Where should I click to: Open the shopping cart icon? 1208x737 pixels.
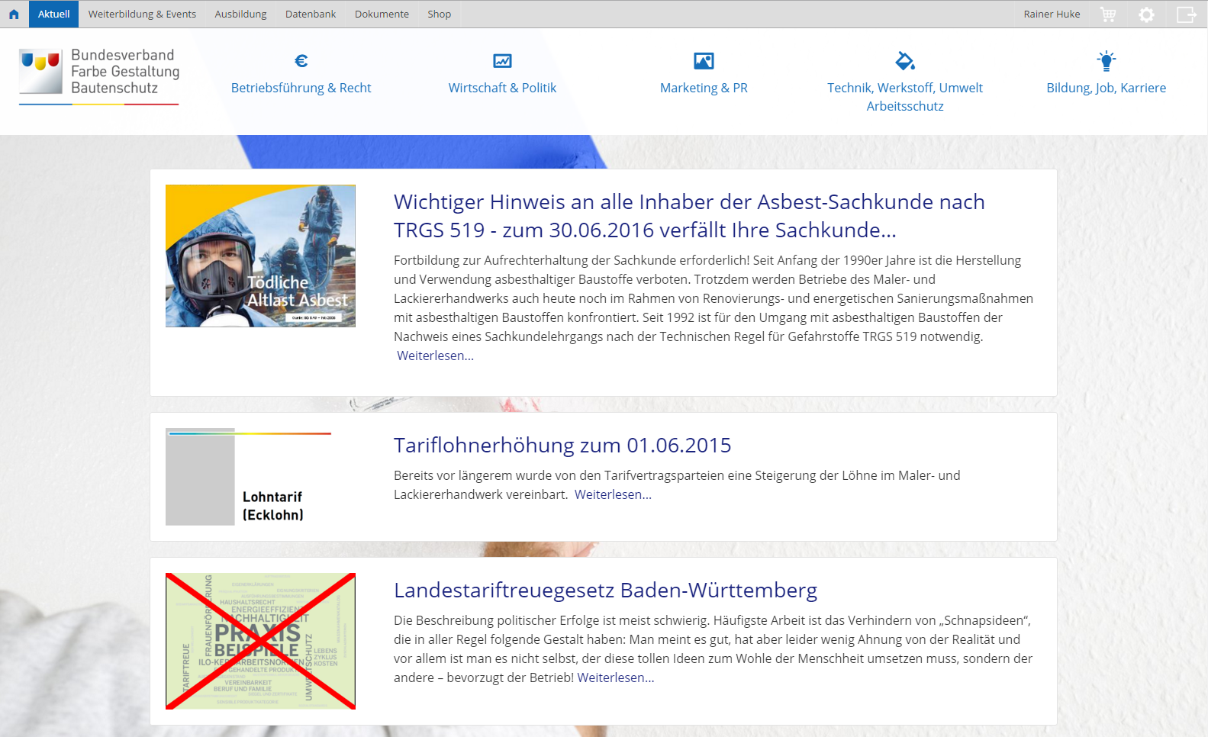(1108, 14)
